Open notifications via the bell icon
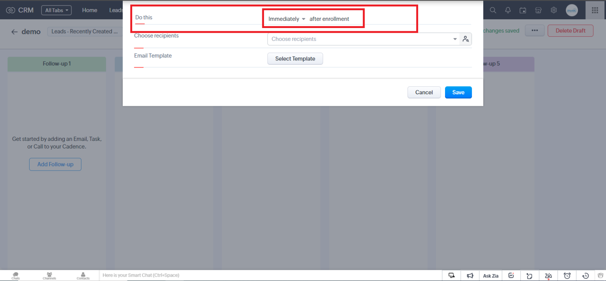This screenshot has width=606, height=281. (x=508, y=10)
